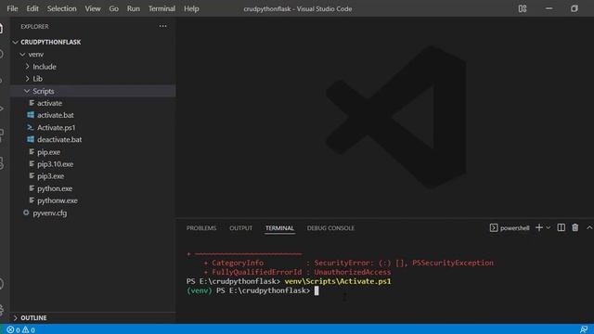Maximize panel with the up chevron

589,227
